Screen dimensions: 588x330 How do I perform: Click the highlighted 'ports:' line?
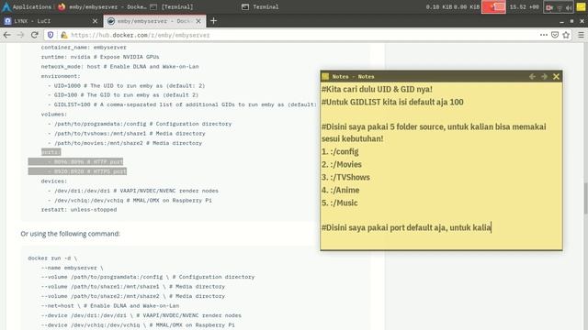(51, 152)
